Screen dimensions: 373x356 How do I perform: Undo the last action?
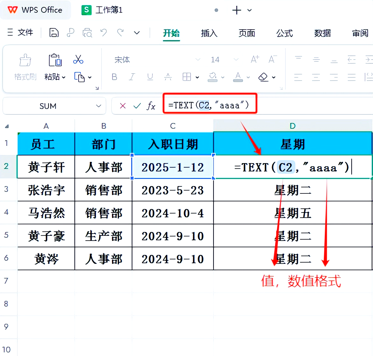point(103,33)
